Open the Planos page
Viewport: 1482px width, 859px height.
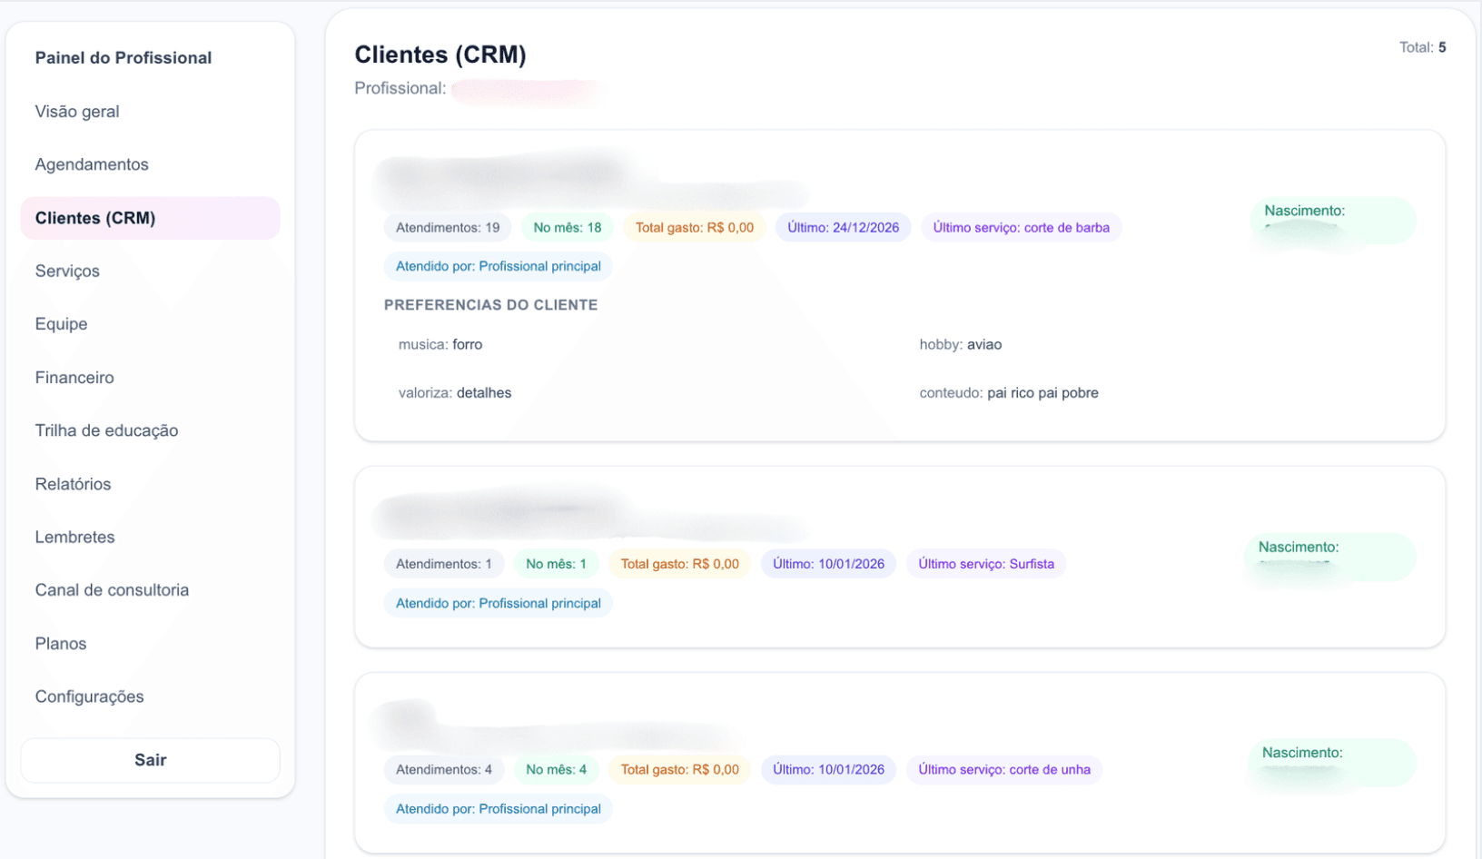pos(60,643)
